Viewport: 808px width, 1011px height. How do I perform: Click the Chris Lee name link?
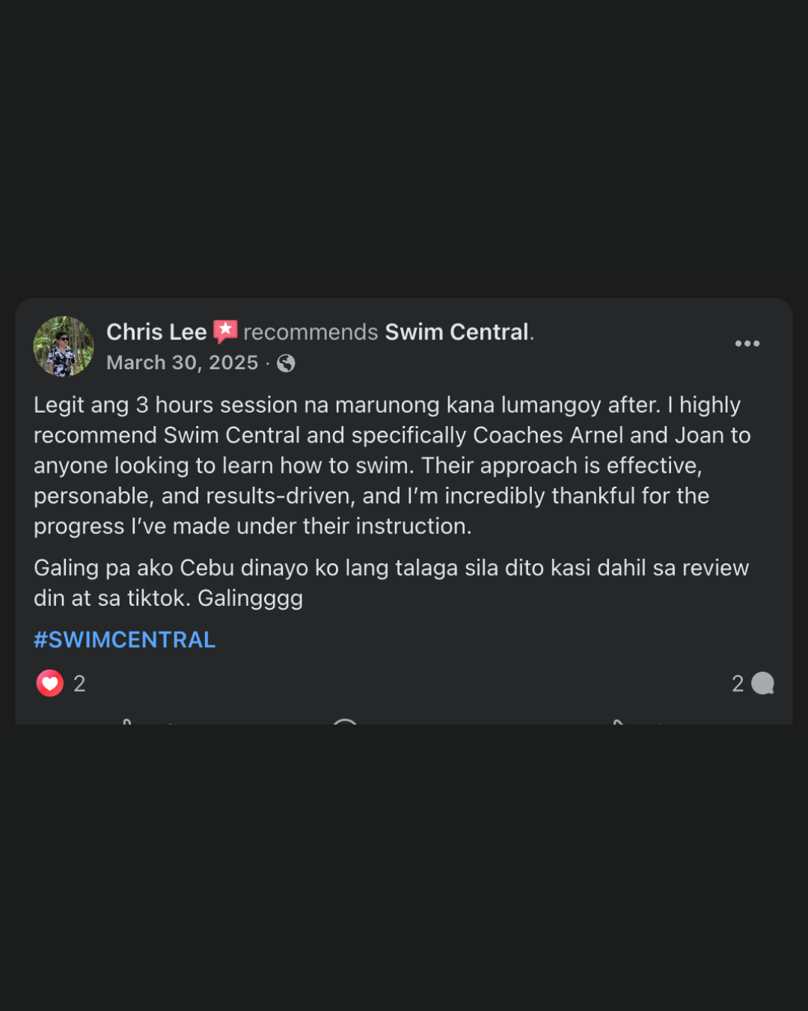(x=156, y=332)
